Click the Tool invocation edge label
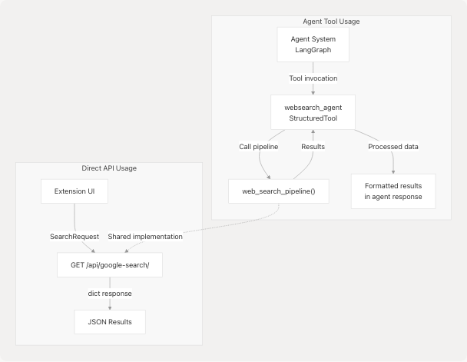Viewport: 467px width, 362px height. (x=313, y=78)
